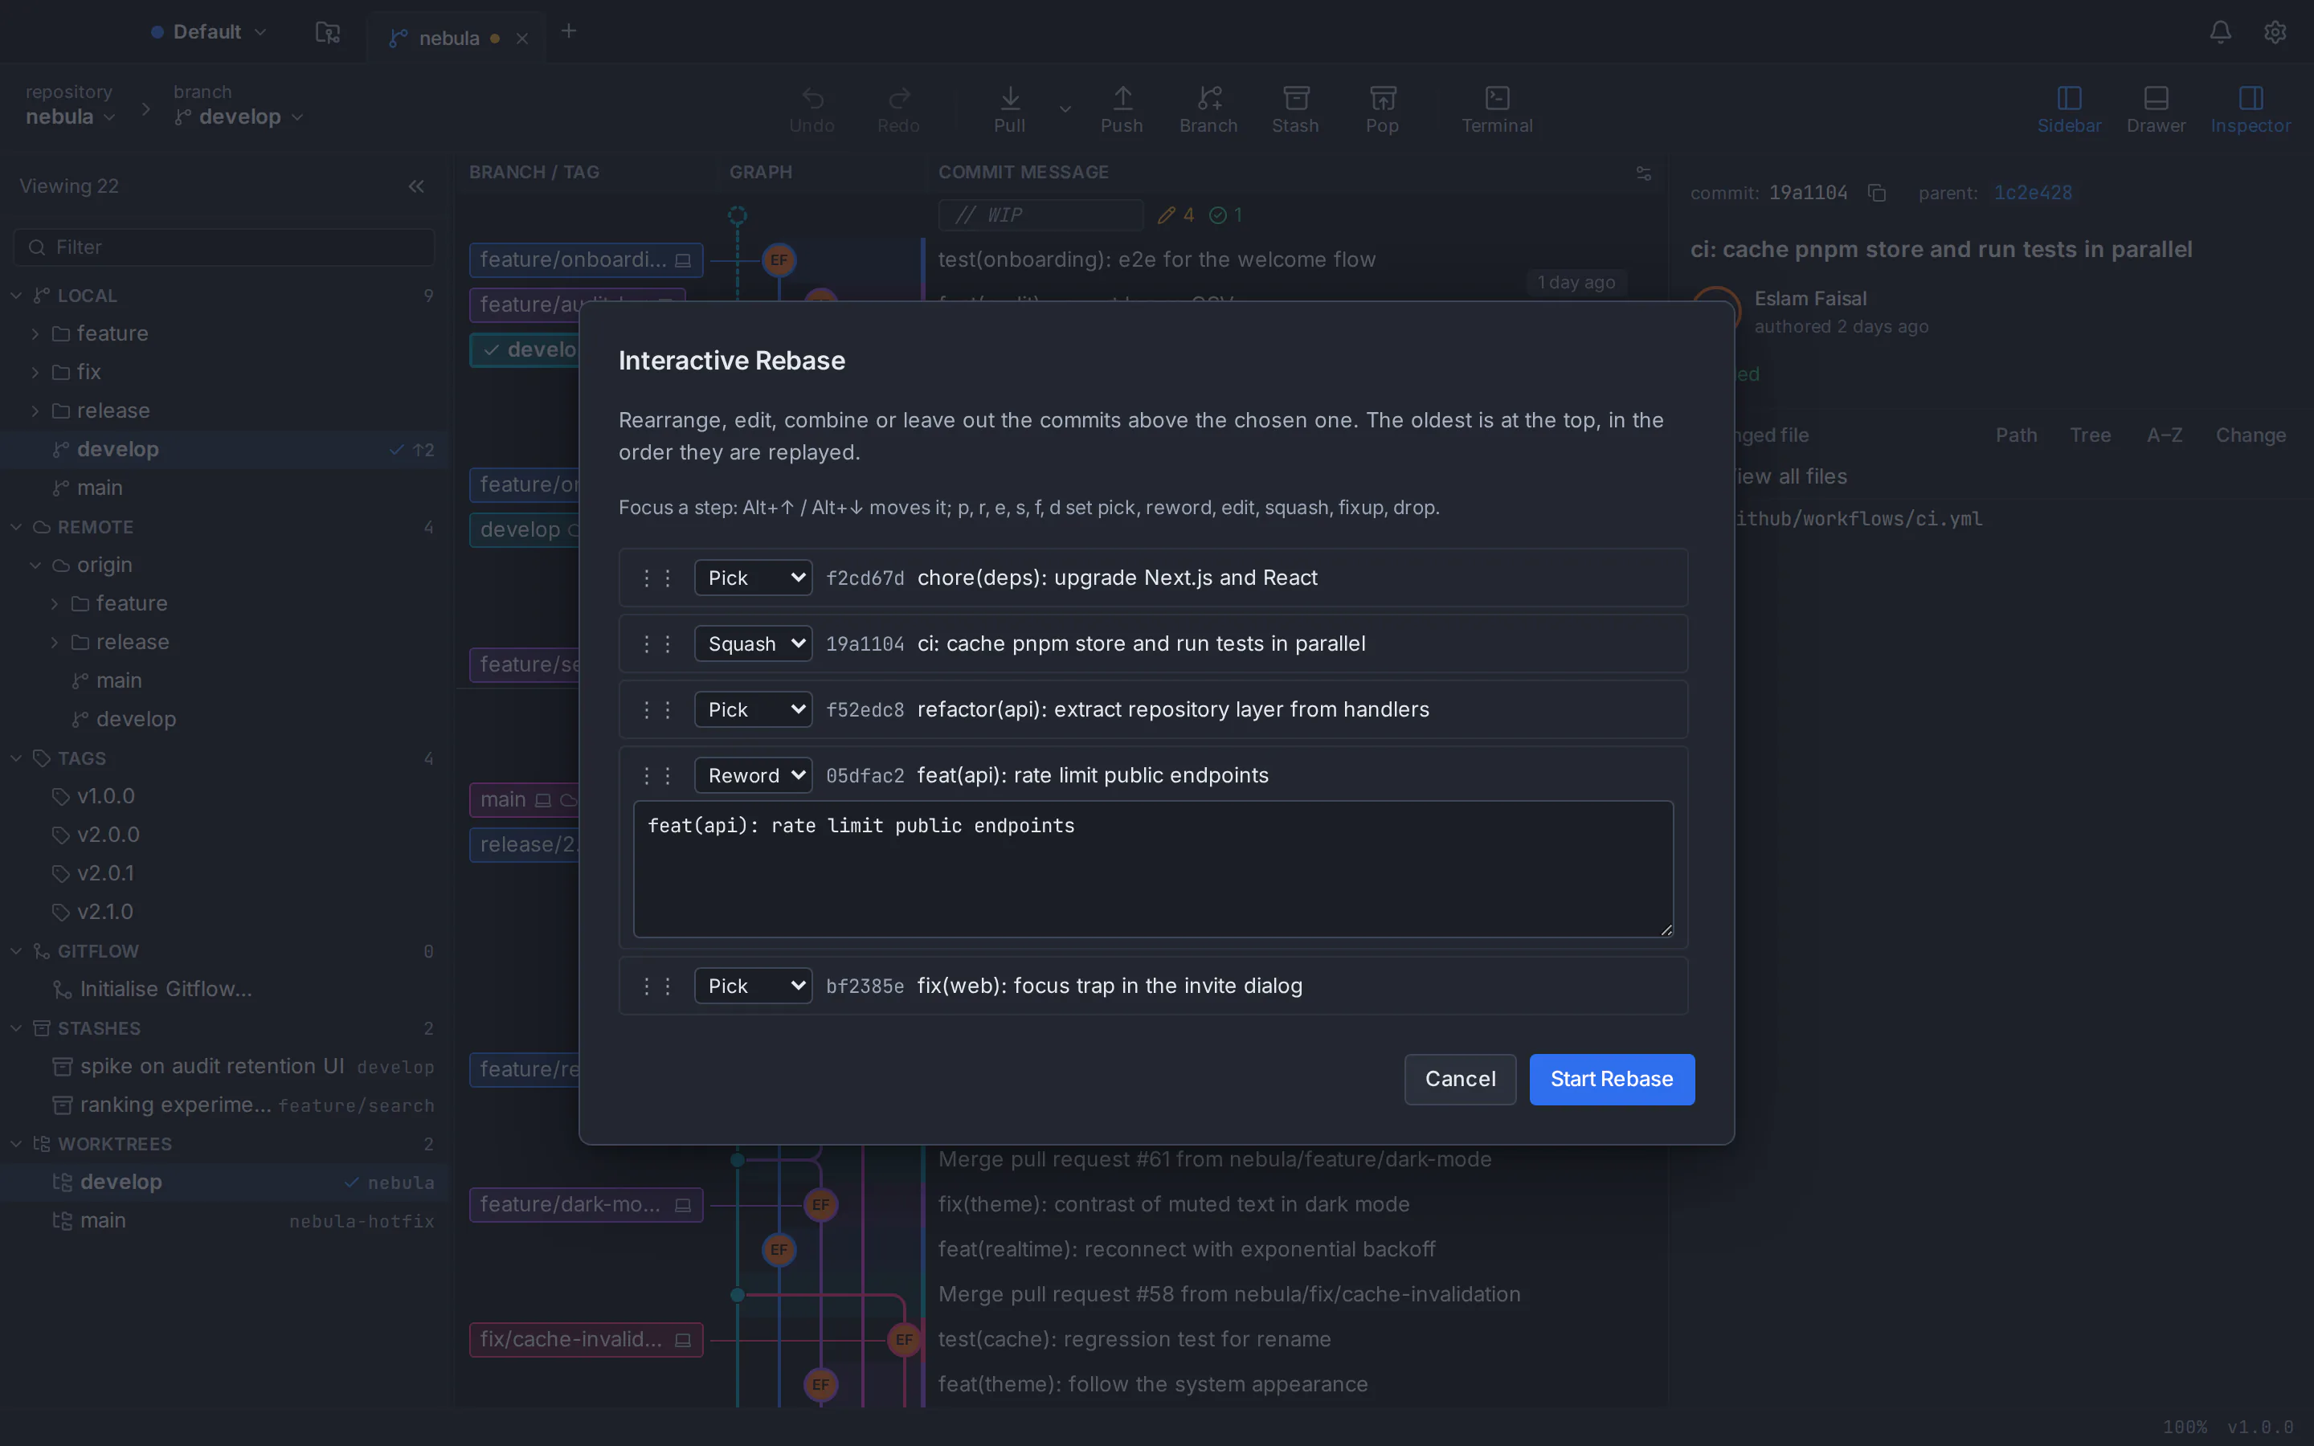This screenshot has height=1446, width=2314.
Task: Select tag v1.0.0
Action: (x=225, y=797)
